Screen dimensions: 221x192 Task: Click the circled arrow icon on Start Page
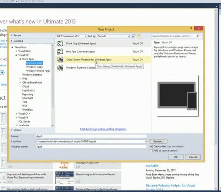[x=2, y=73]
